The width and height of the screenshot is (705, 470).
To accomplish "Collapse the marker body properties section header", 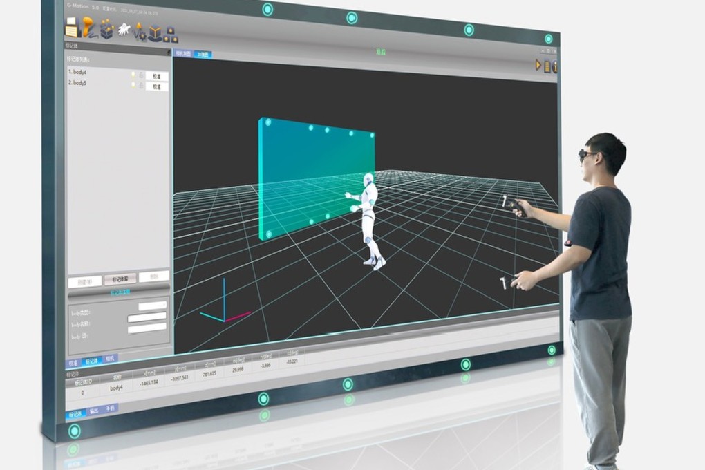I will (x=120, y=292).
